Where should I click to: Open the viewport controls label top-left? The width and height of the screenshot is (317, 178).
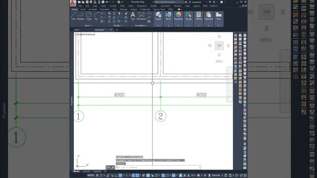point(85,35)
